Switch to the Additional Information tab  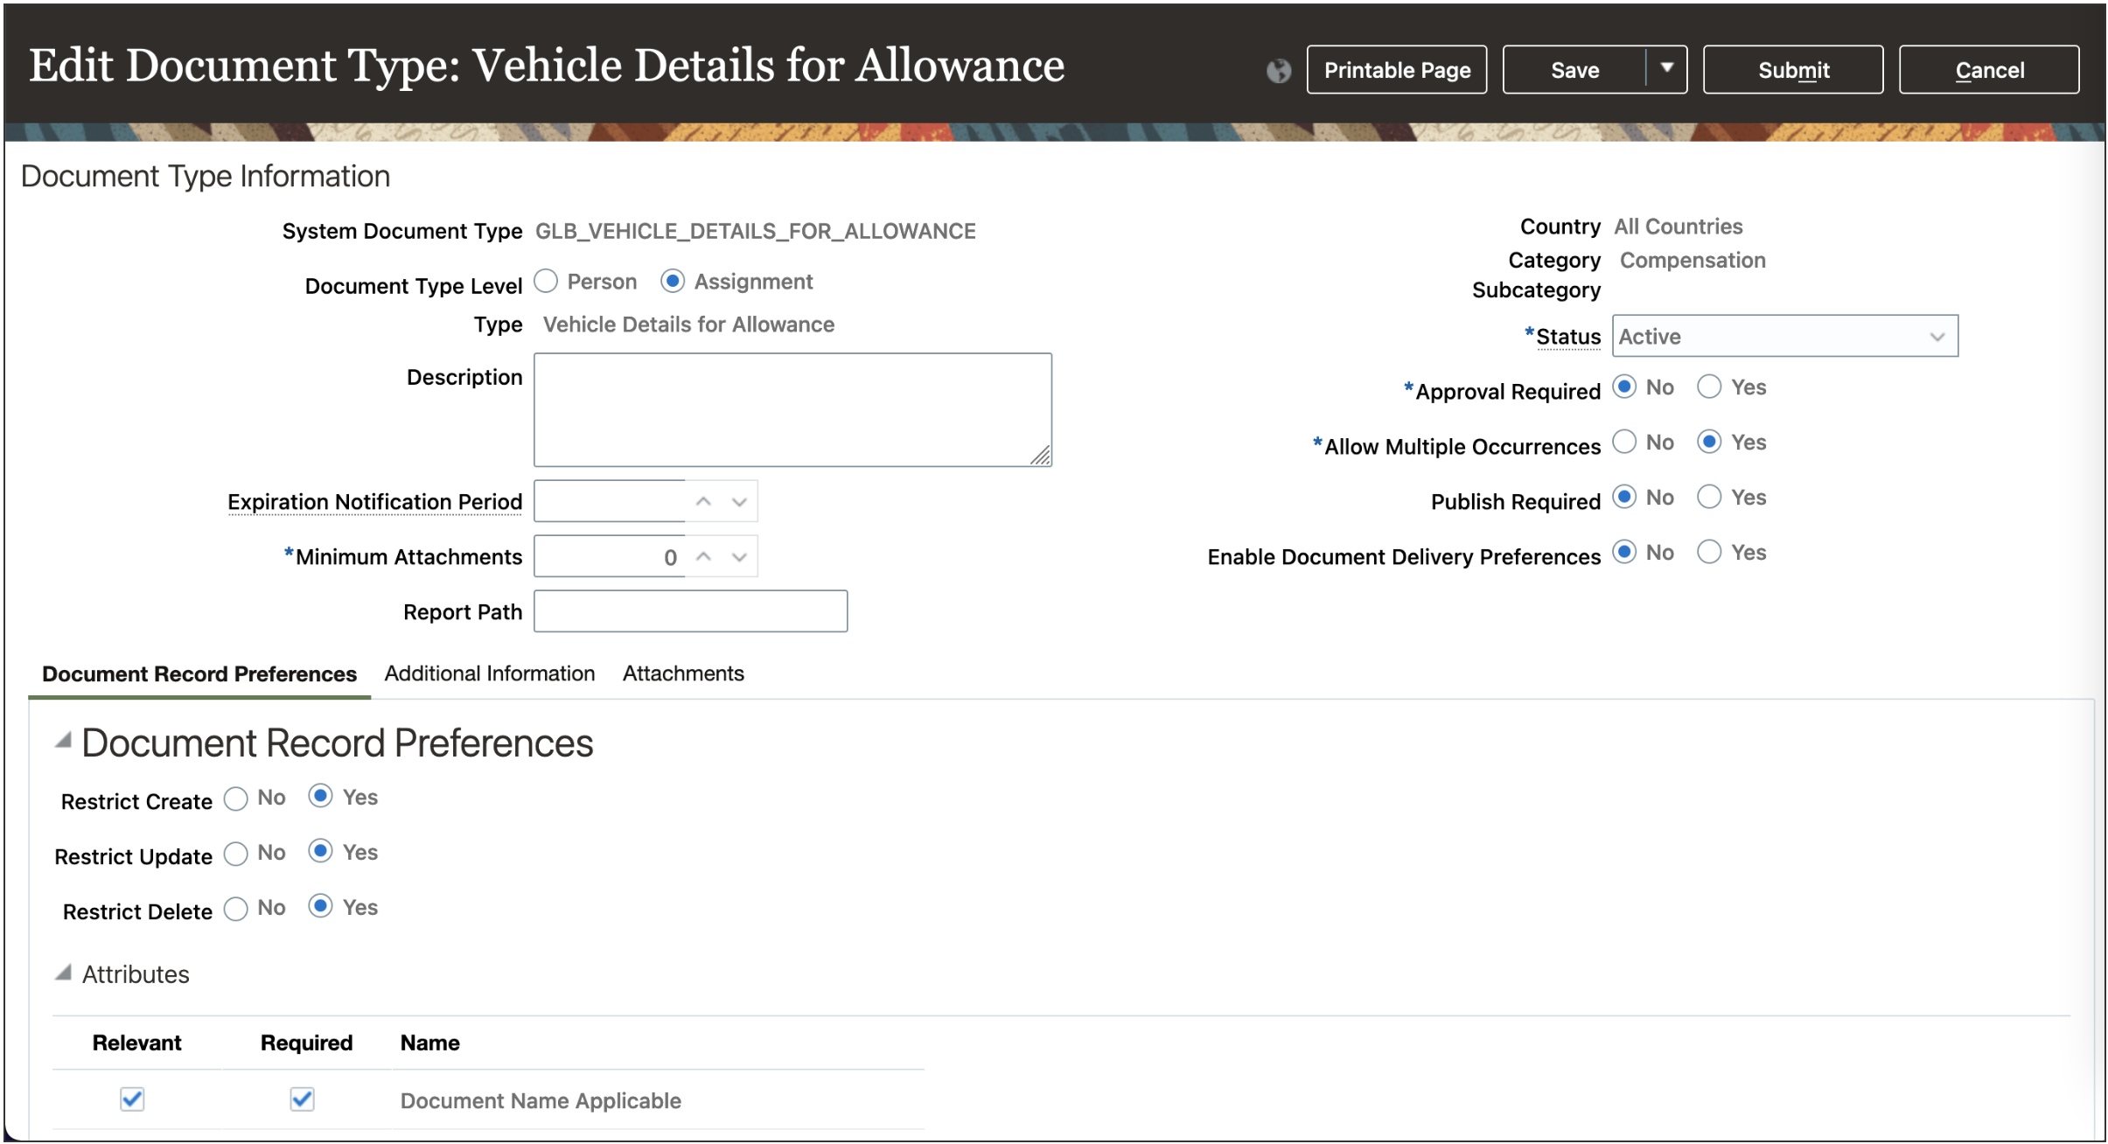click(x=489, y=673)
